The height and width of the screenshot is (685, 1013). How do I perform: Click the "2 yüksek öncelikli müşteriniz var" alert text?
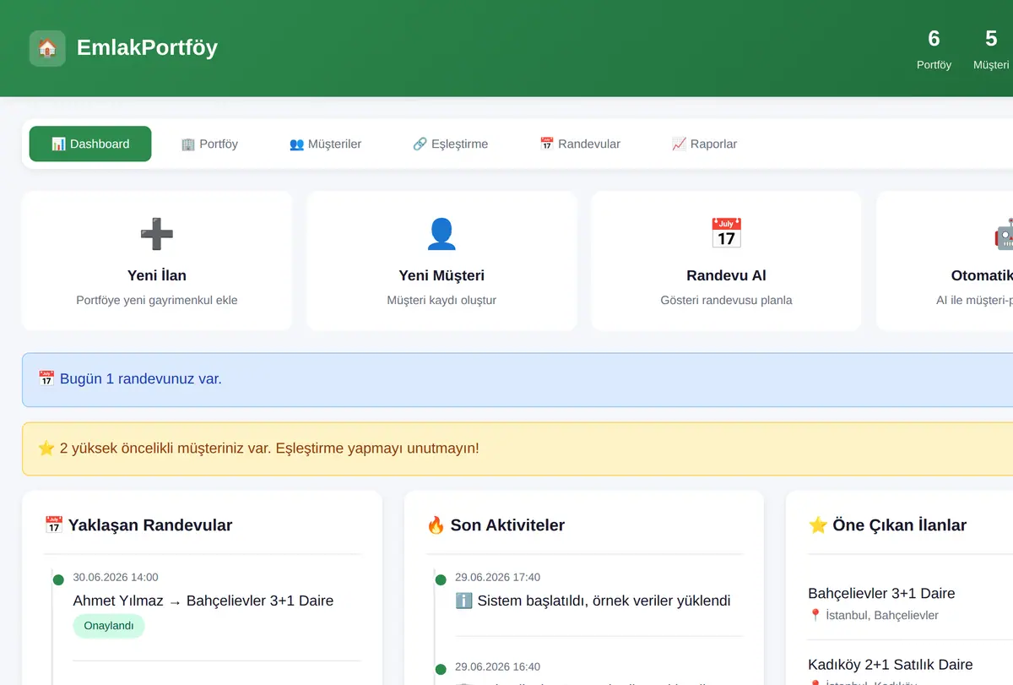(x=269, y=449)
